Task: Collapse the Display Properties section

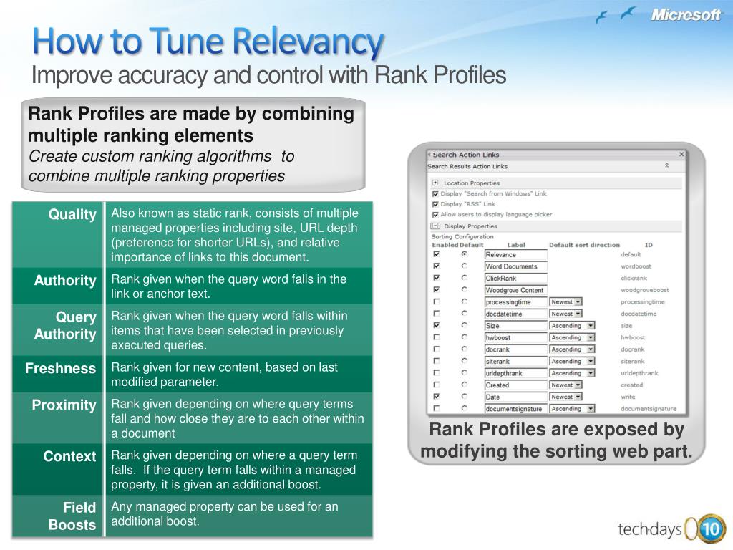Action: click(435, 226)
